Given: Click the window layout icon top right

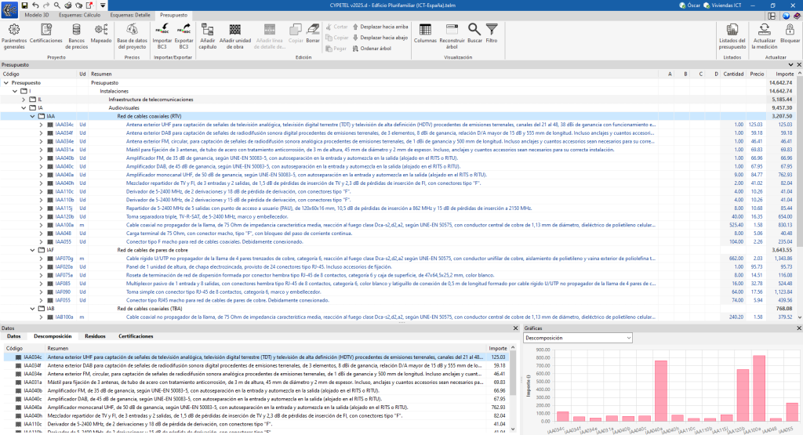Looking at the screenshot, I should coord(772,16).
